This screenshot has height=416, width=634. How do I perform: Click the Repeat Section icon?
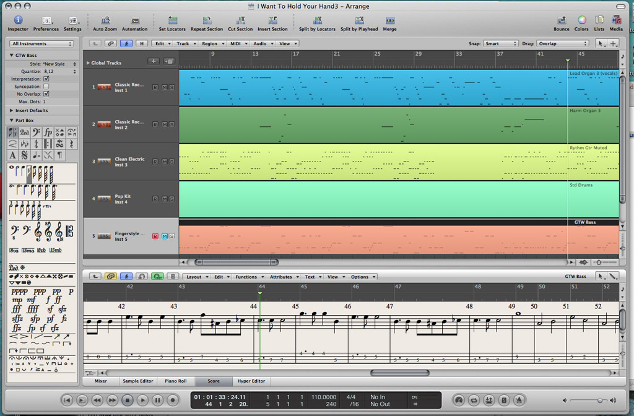point(207,23)
